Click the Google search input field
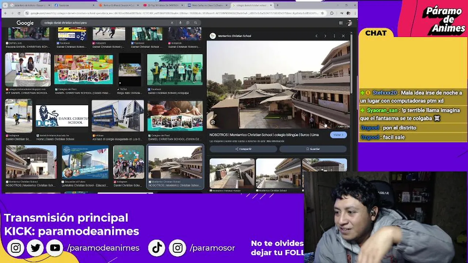 point(106,23)
